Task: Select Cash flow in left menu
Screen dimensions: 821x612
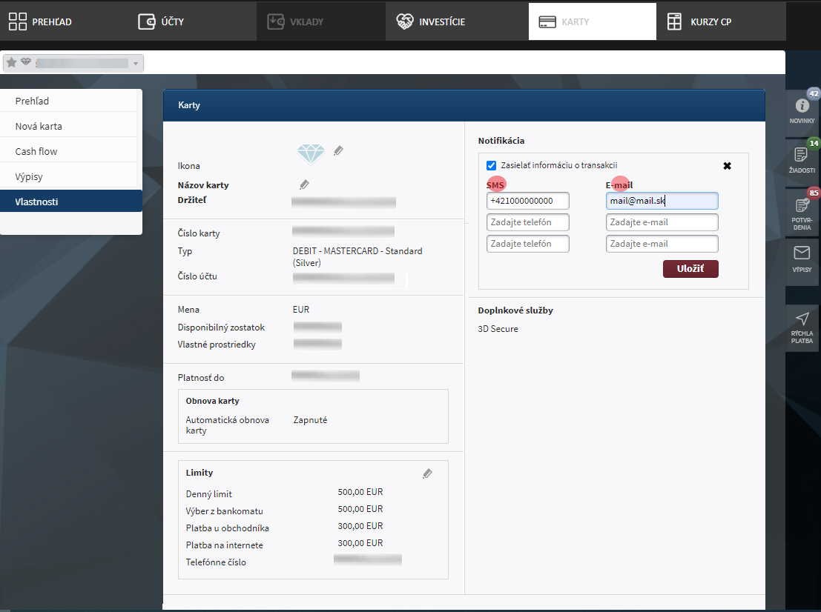Action: click(x=36, y=151)
